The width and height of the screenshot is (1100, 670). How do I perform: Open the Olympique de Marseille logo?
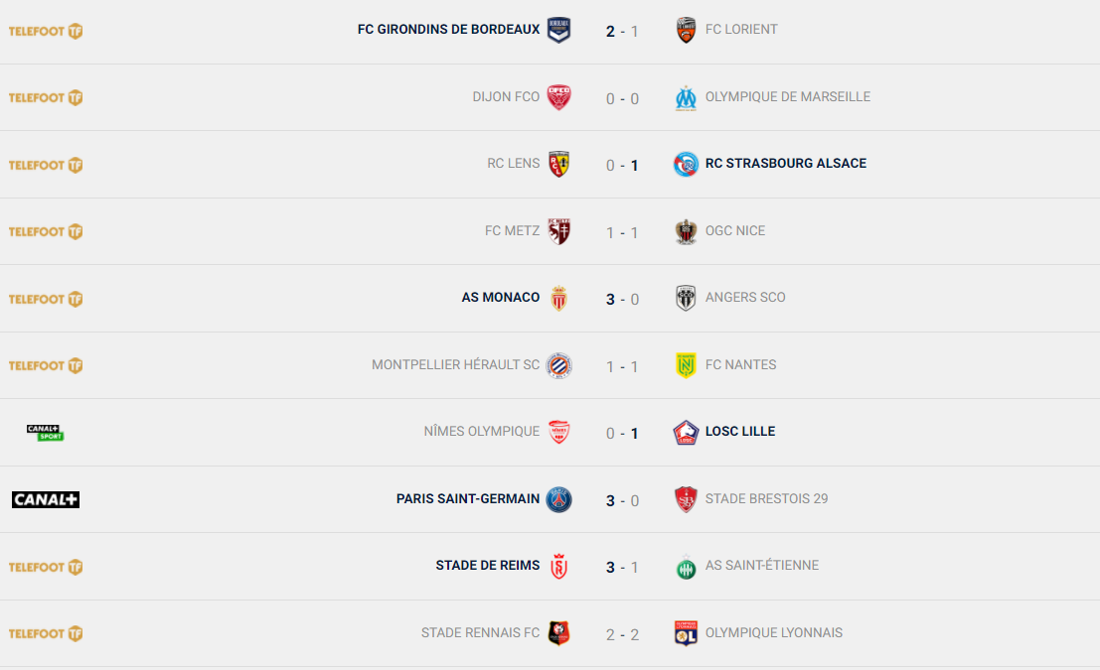686,98
